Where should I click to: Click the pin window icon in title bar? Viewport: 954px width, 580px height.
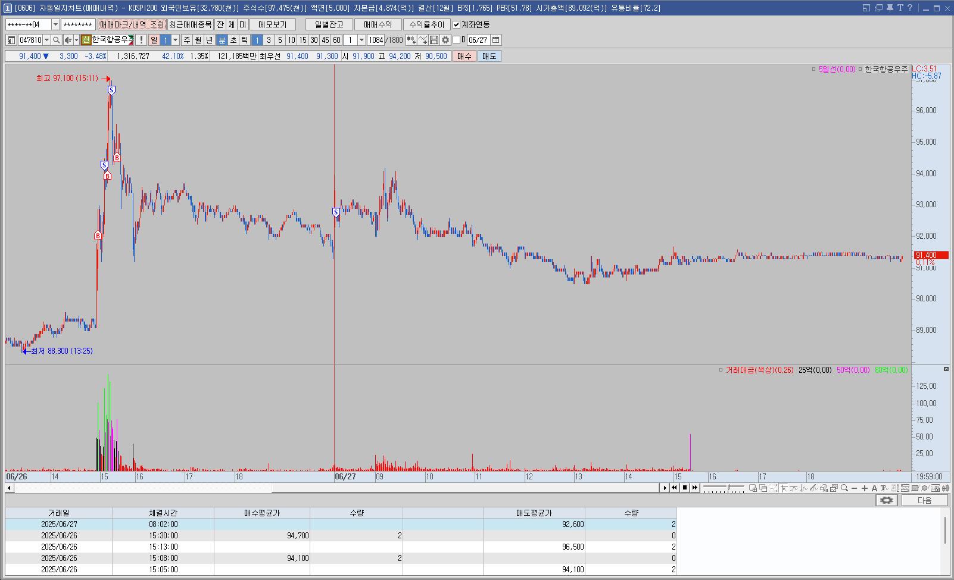(x=890, y=8)
